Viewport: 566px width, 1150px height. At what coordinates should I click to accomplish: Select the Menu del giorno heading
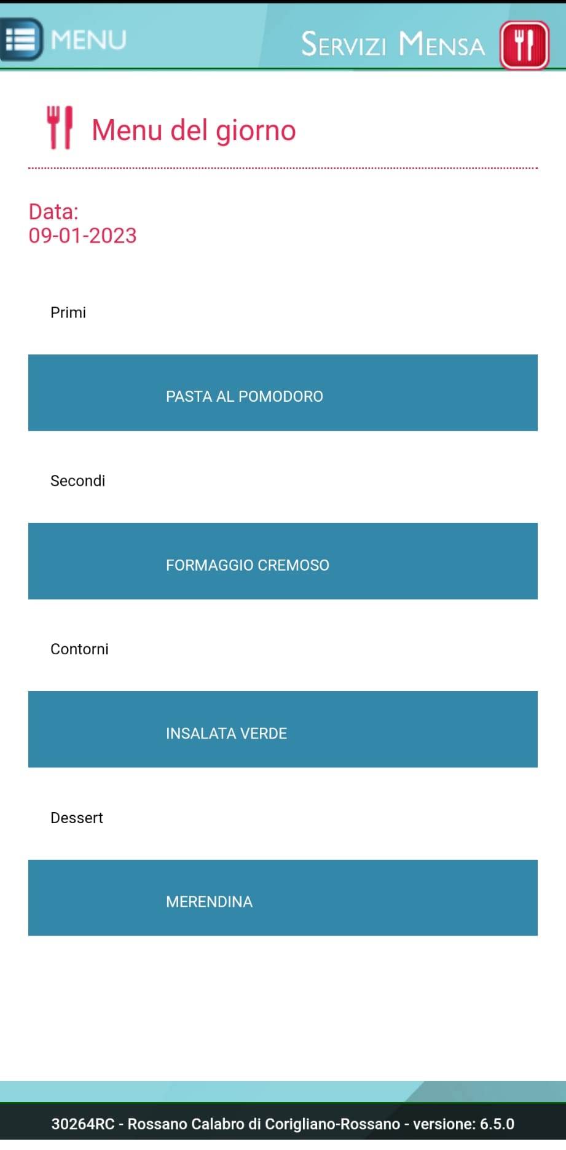click(x=194, y=130)
